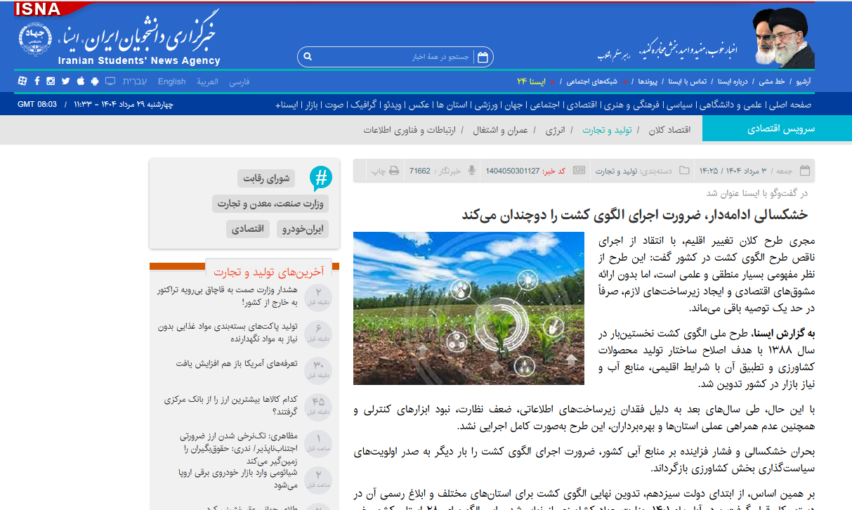Open the calendar icon in search bar
The image size is (852, 510).
point(483,57)
